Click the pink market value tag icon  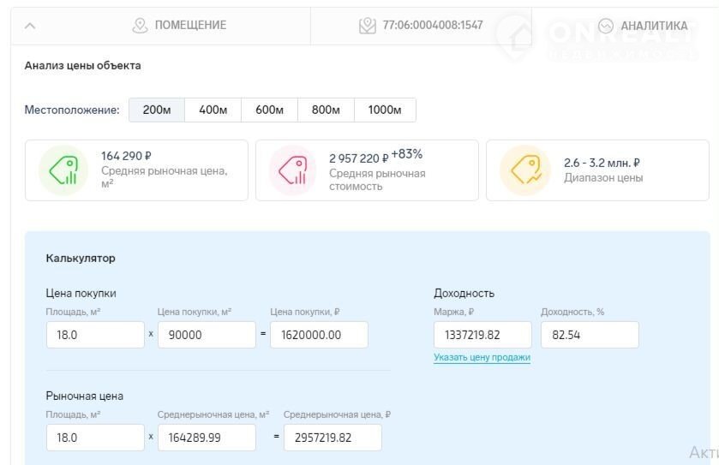[x=293, y=170]
